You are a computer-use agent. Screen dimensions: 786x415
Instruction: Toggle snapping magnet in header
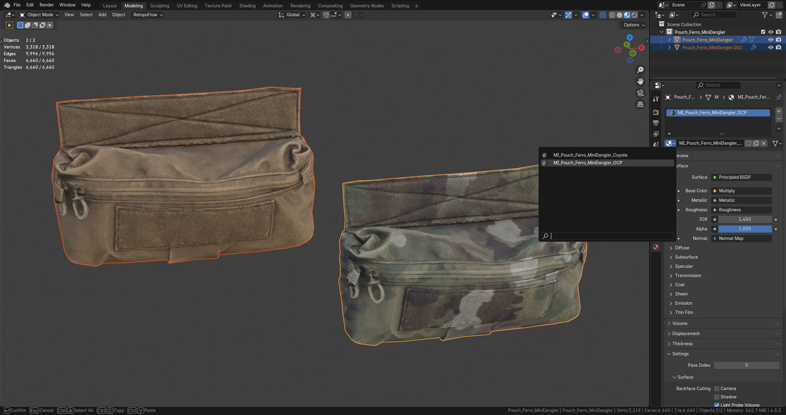326,15
